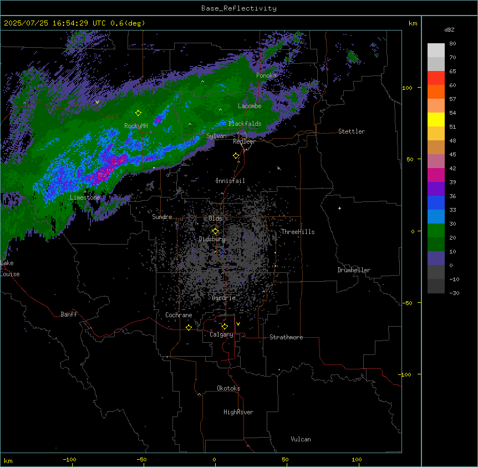Screen dimensions: 478x467
Task: Click the Sylvan label on the map
Action: pos(216,136)
